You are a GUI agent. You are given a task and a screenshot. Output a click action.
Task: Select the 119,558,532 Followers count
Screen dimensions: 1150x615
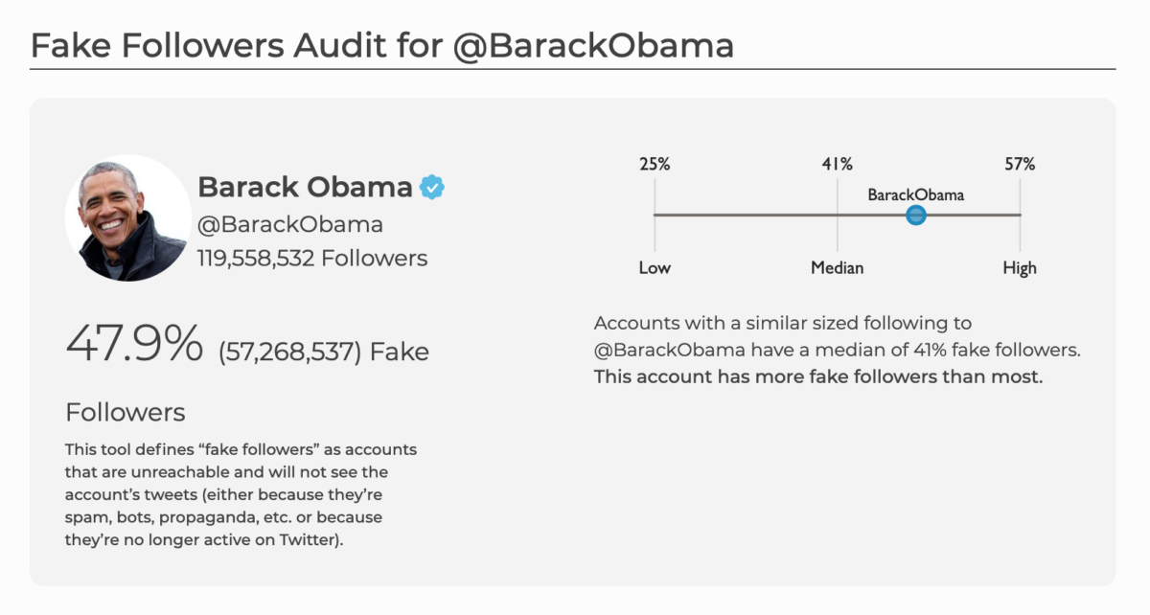point(312,258)
